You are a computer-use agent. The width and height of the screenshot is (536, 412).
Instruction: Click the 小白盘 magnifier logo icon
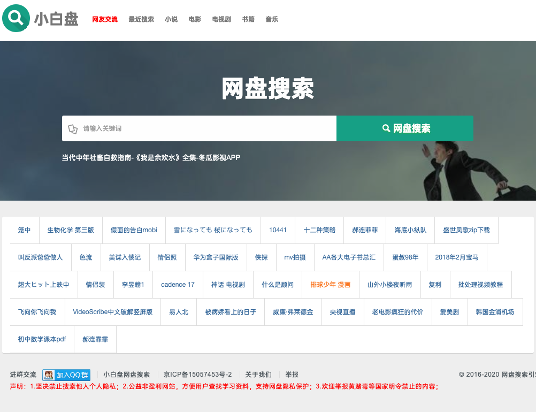tap(15, 19)
